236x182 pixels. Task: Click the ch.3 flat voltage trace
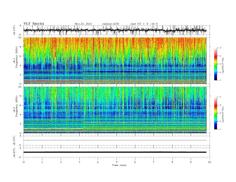click(115, 140)
